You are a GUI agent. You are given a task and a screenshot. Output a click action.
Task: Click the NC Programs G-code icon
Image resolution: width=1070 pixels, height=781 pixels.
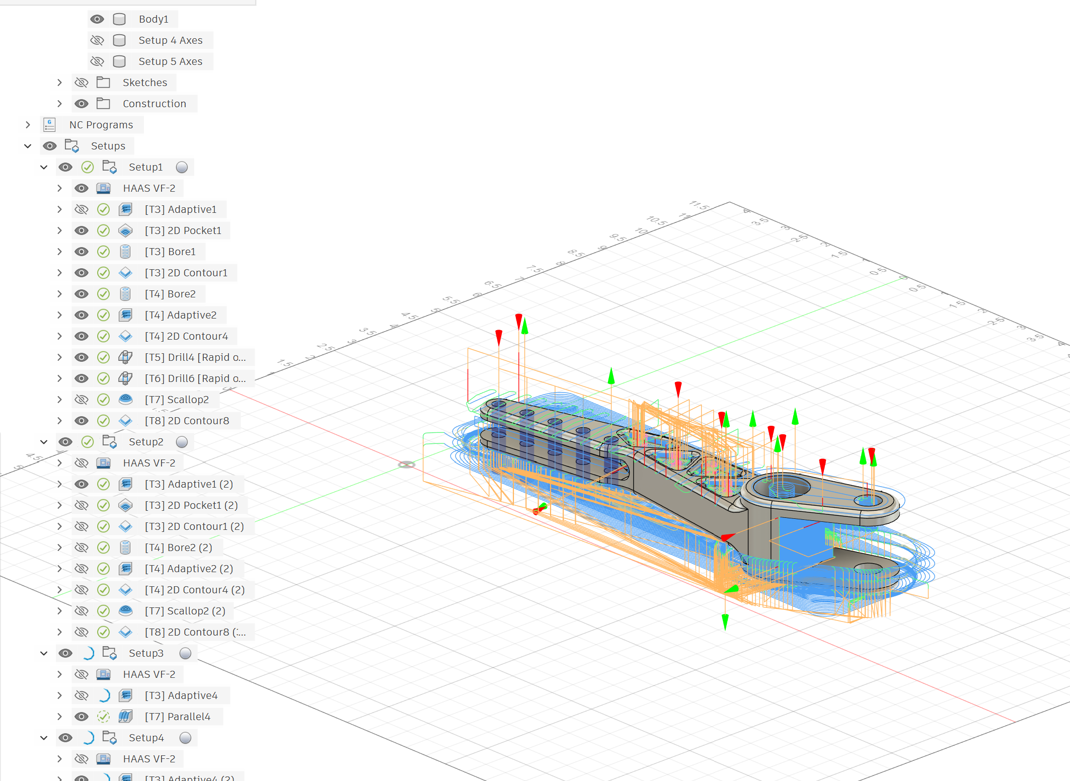49,125
